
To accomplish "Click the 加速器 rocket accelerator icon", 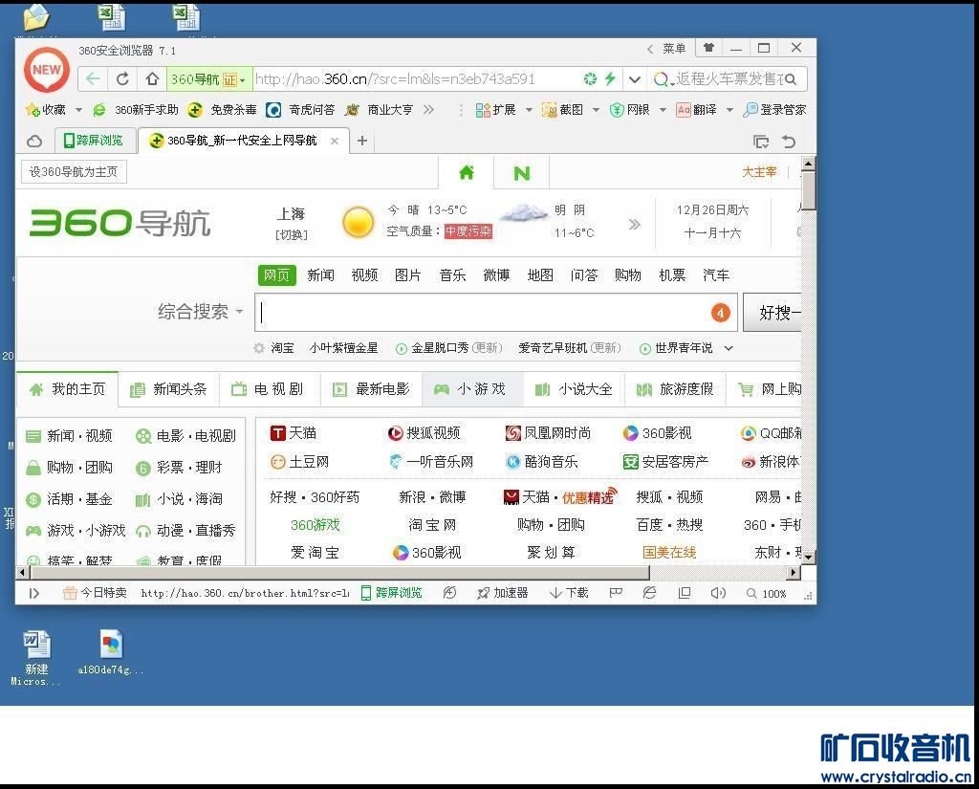I will tap(483, 593).
